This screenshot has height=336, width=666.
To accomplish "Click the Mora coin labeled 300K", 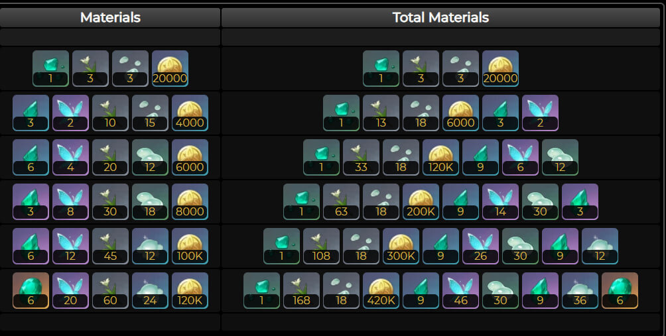I will tap(401, 246).
